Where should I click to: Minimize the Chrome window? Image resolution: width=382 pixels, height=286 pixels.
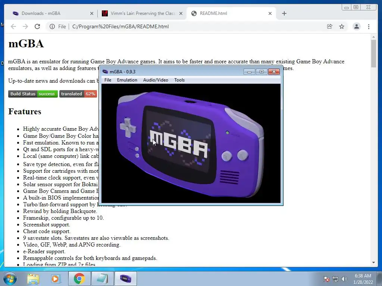click(347, 7)
